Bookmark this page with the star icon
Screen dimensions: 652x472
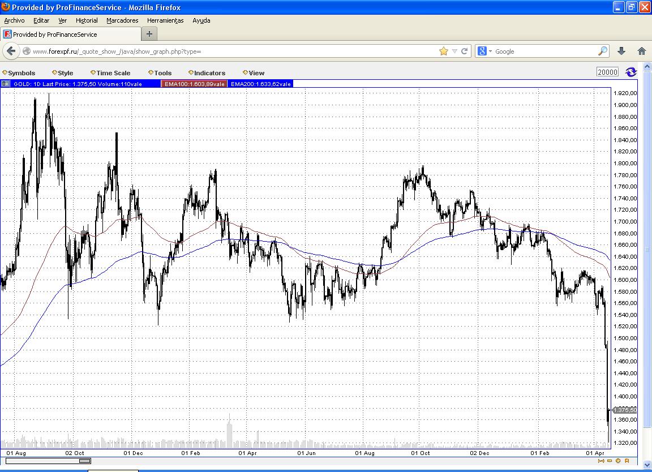click(443, 51)
